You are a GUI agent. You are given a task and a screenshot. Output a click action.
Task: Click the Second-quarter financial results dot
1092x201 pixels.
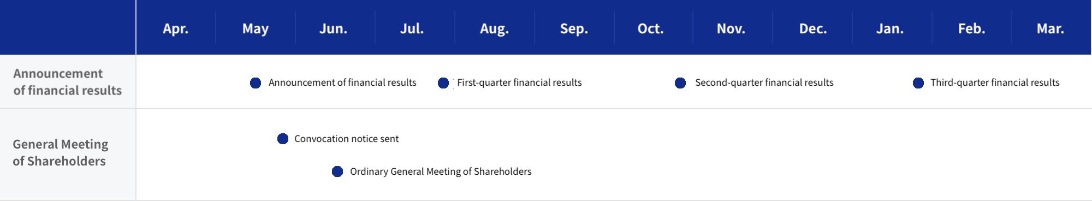680,83
